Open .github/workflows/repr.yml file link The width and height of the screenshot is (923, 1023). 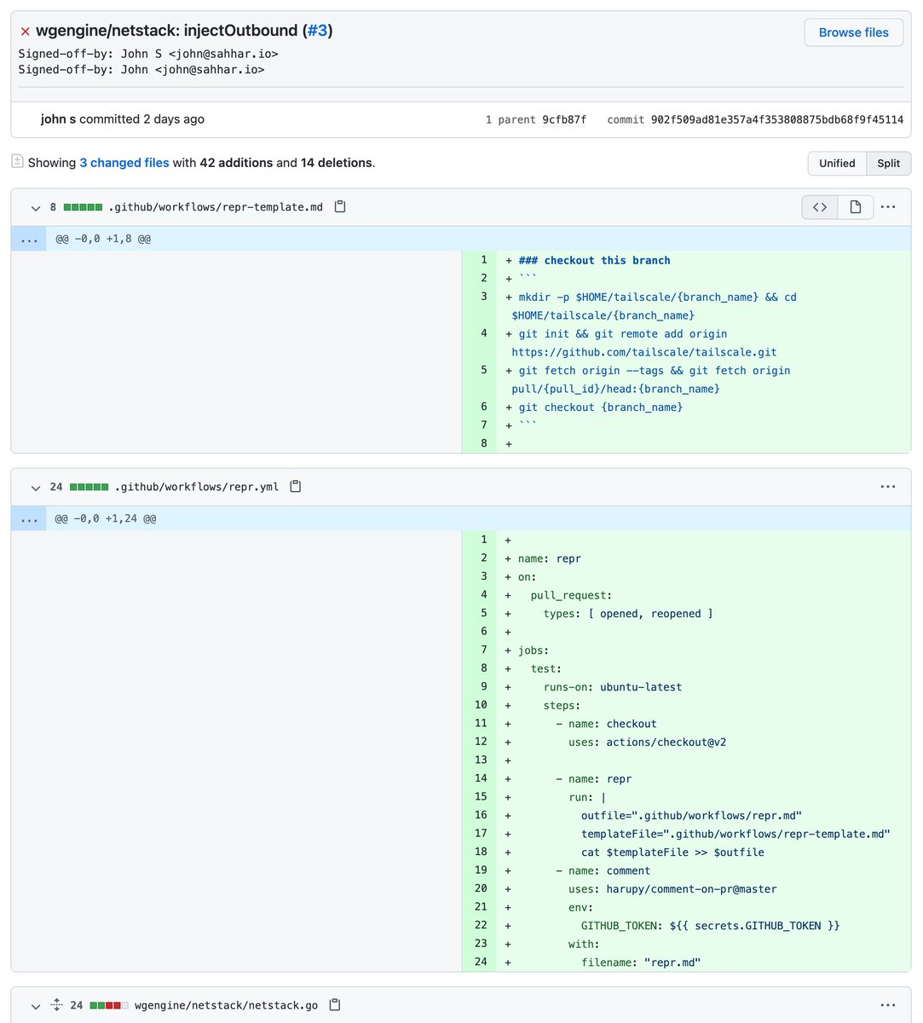tap(196, 487)
